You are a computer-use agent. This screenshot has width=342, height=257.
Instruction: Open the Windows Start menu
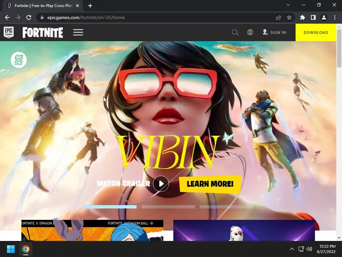tap(11, 249)
